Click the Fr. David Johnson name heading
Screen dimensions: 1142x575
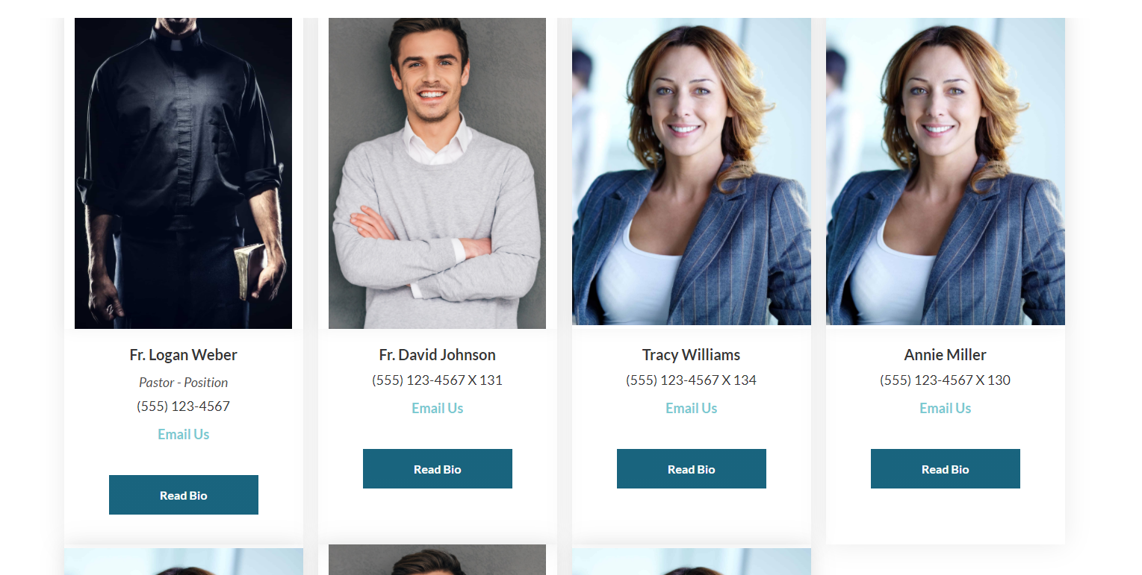438,355
